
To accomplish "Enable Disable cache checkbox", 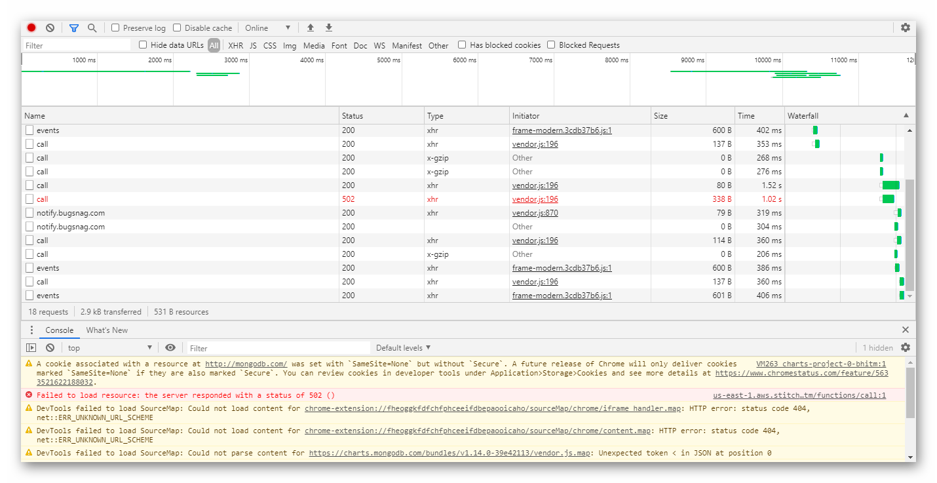I will click(x=177, y=28).
